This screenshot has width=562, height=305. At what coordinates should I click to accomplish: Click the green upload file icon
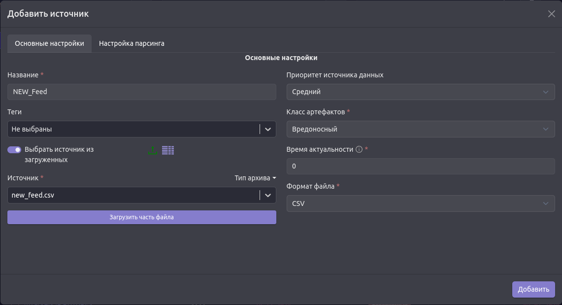153,150
